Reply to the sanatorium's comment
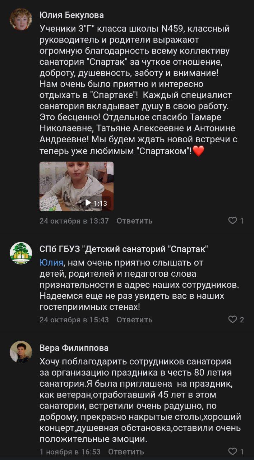 click(134, 319)
